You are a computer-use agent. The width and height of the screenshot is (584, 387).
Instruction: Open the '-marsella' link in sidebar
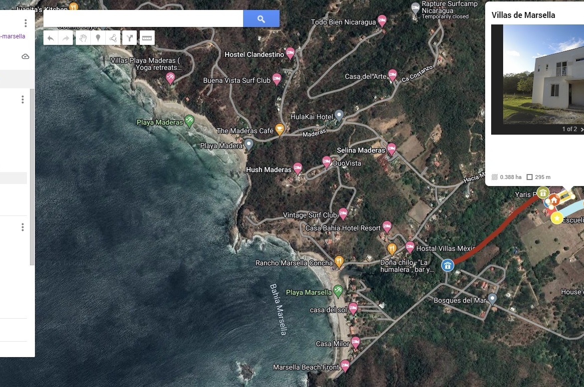(x=12, y=36)
